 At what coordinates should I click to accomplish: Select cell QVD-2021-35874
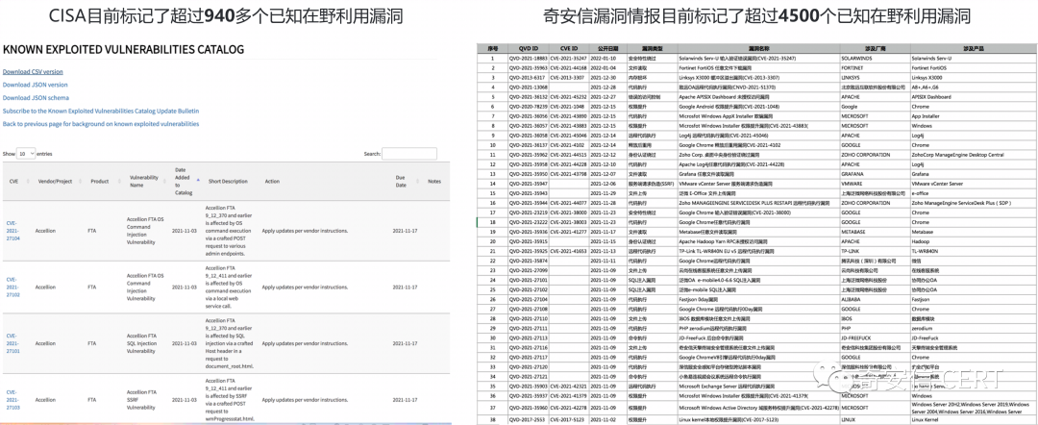(x=529, y=261)
